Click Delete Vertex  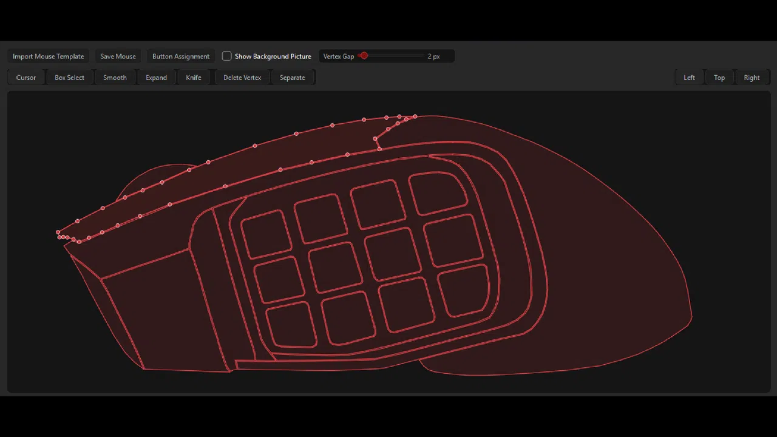[242, 78]
